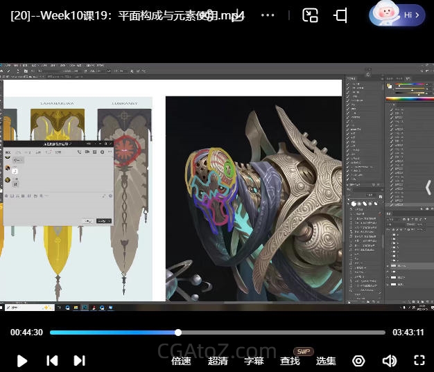Click the phone call icon in chat window
The height and width of the screenshot is (372, 434).
click(78, 151)
